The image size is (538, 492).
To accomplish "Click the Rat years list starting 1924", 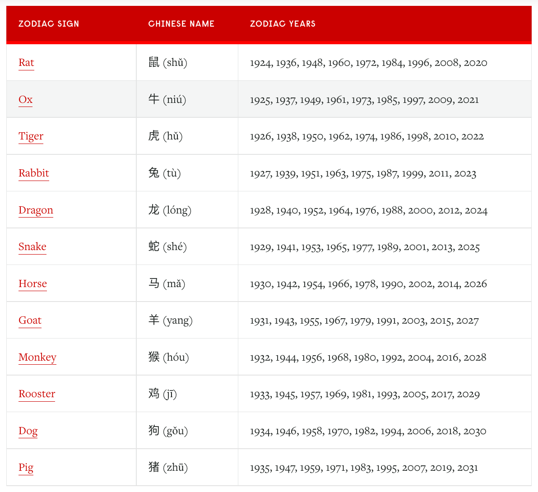I will pyautogui.click(x=368, y=63).
